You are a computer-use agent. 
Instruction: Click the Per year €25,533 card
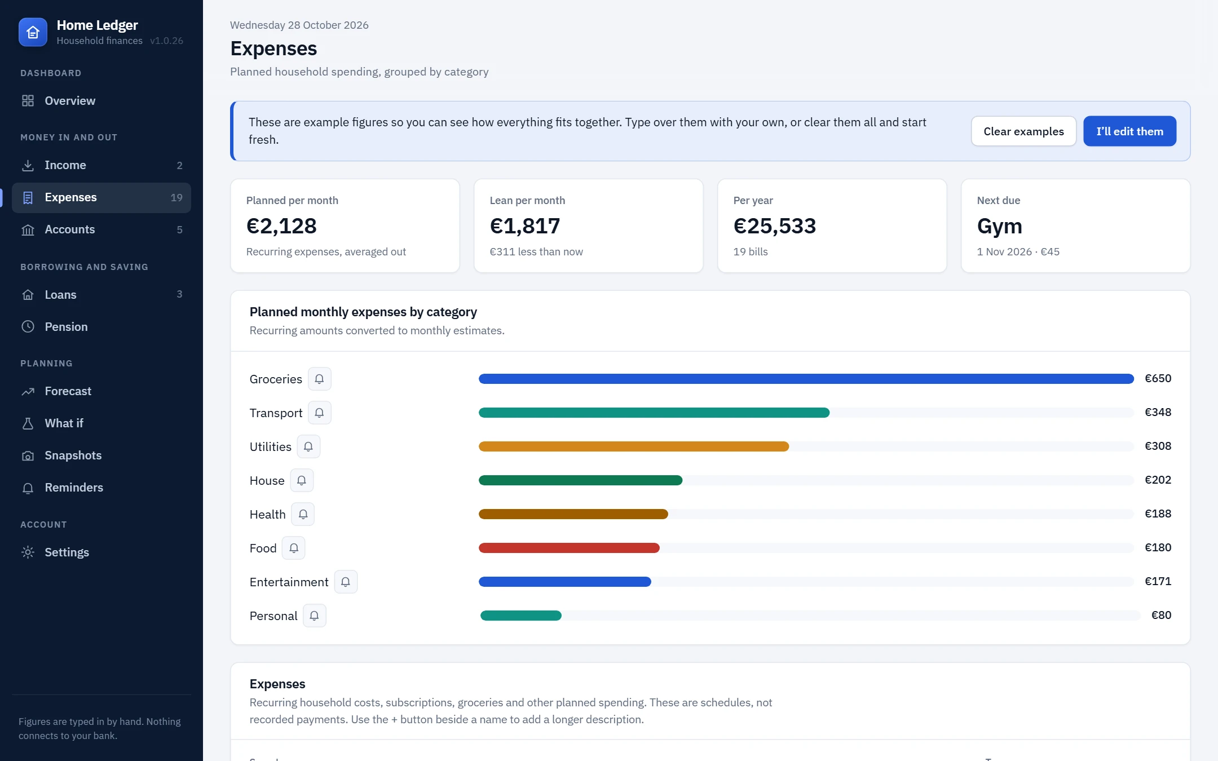[x=832, y=226]
